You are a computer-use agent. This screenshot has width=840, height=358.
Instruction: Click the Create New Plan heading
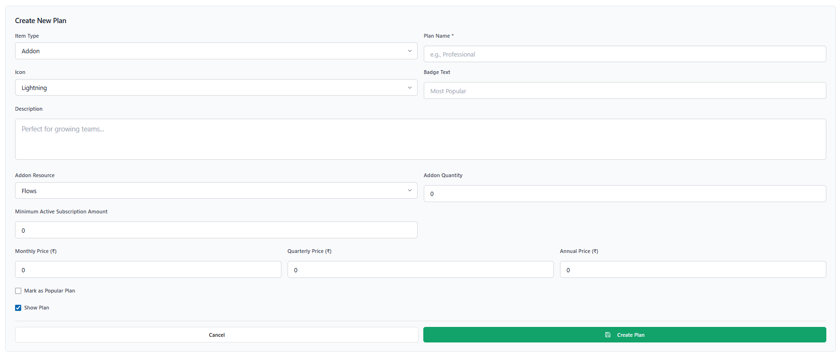tap(41, 21)
